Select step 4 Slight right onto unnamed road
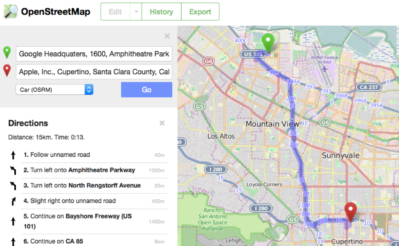The image size is (399, 246). point(94,201)
